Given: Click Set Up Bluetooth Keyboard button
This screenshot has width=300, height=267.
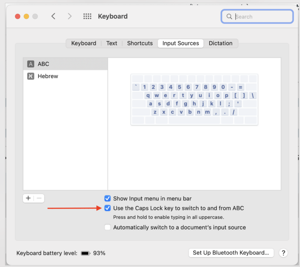Looking at the screenshot, I should click(231, 253).
